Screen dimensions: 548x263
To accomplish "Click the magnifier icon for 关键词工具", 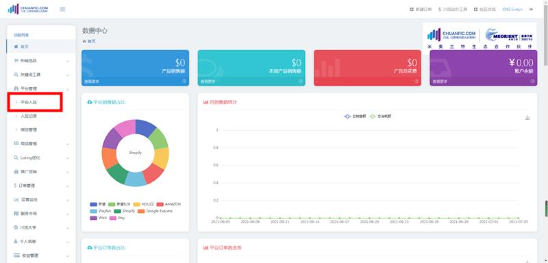I will pyautogui.click(x=16, y=75).
